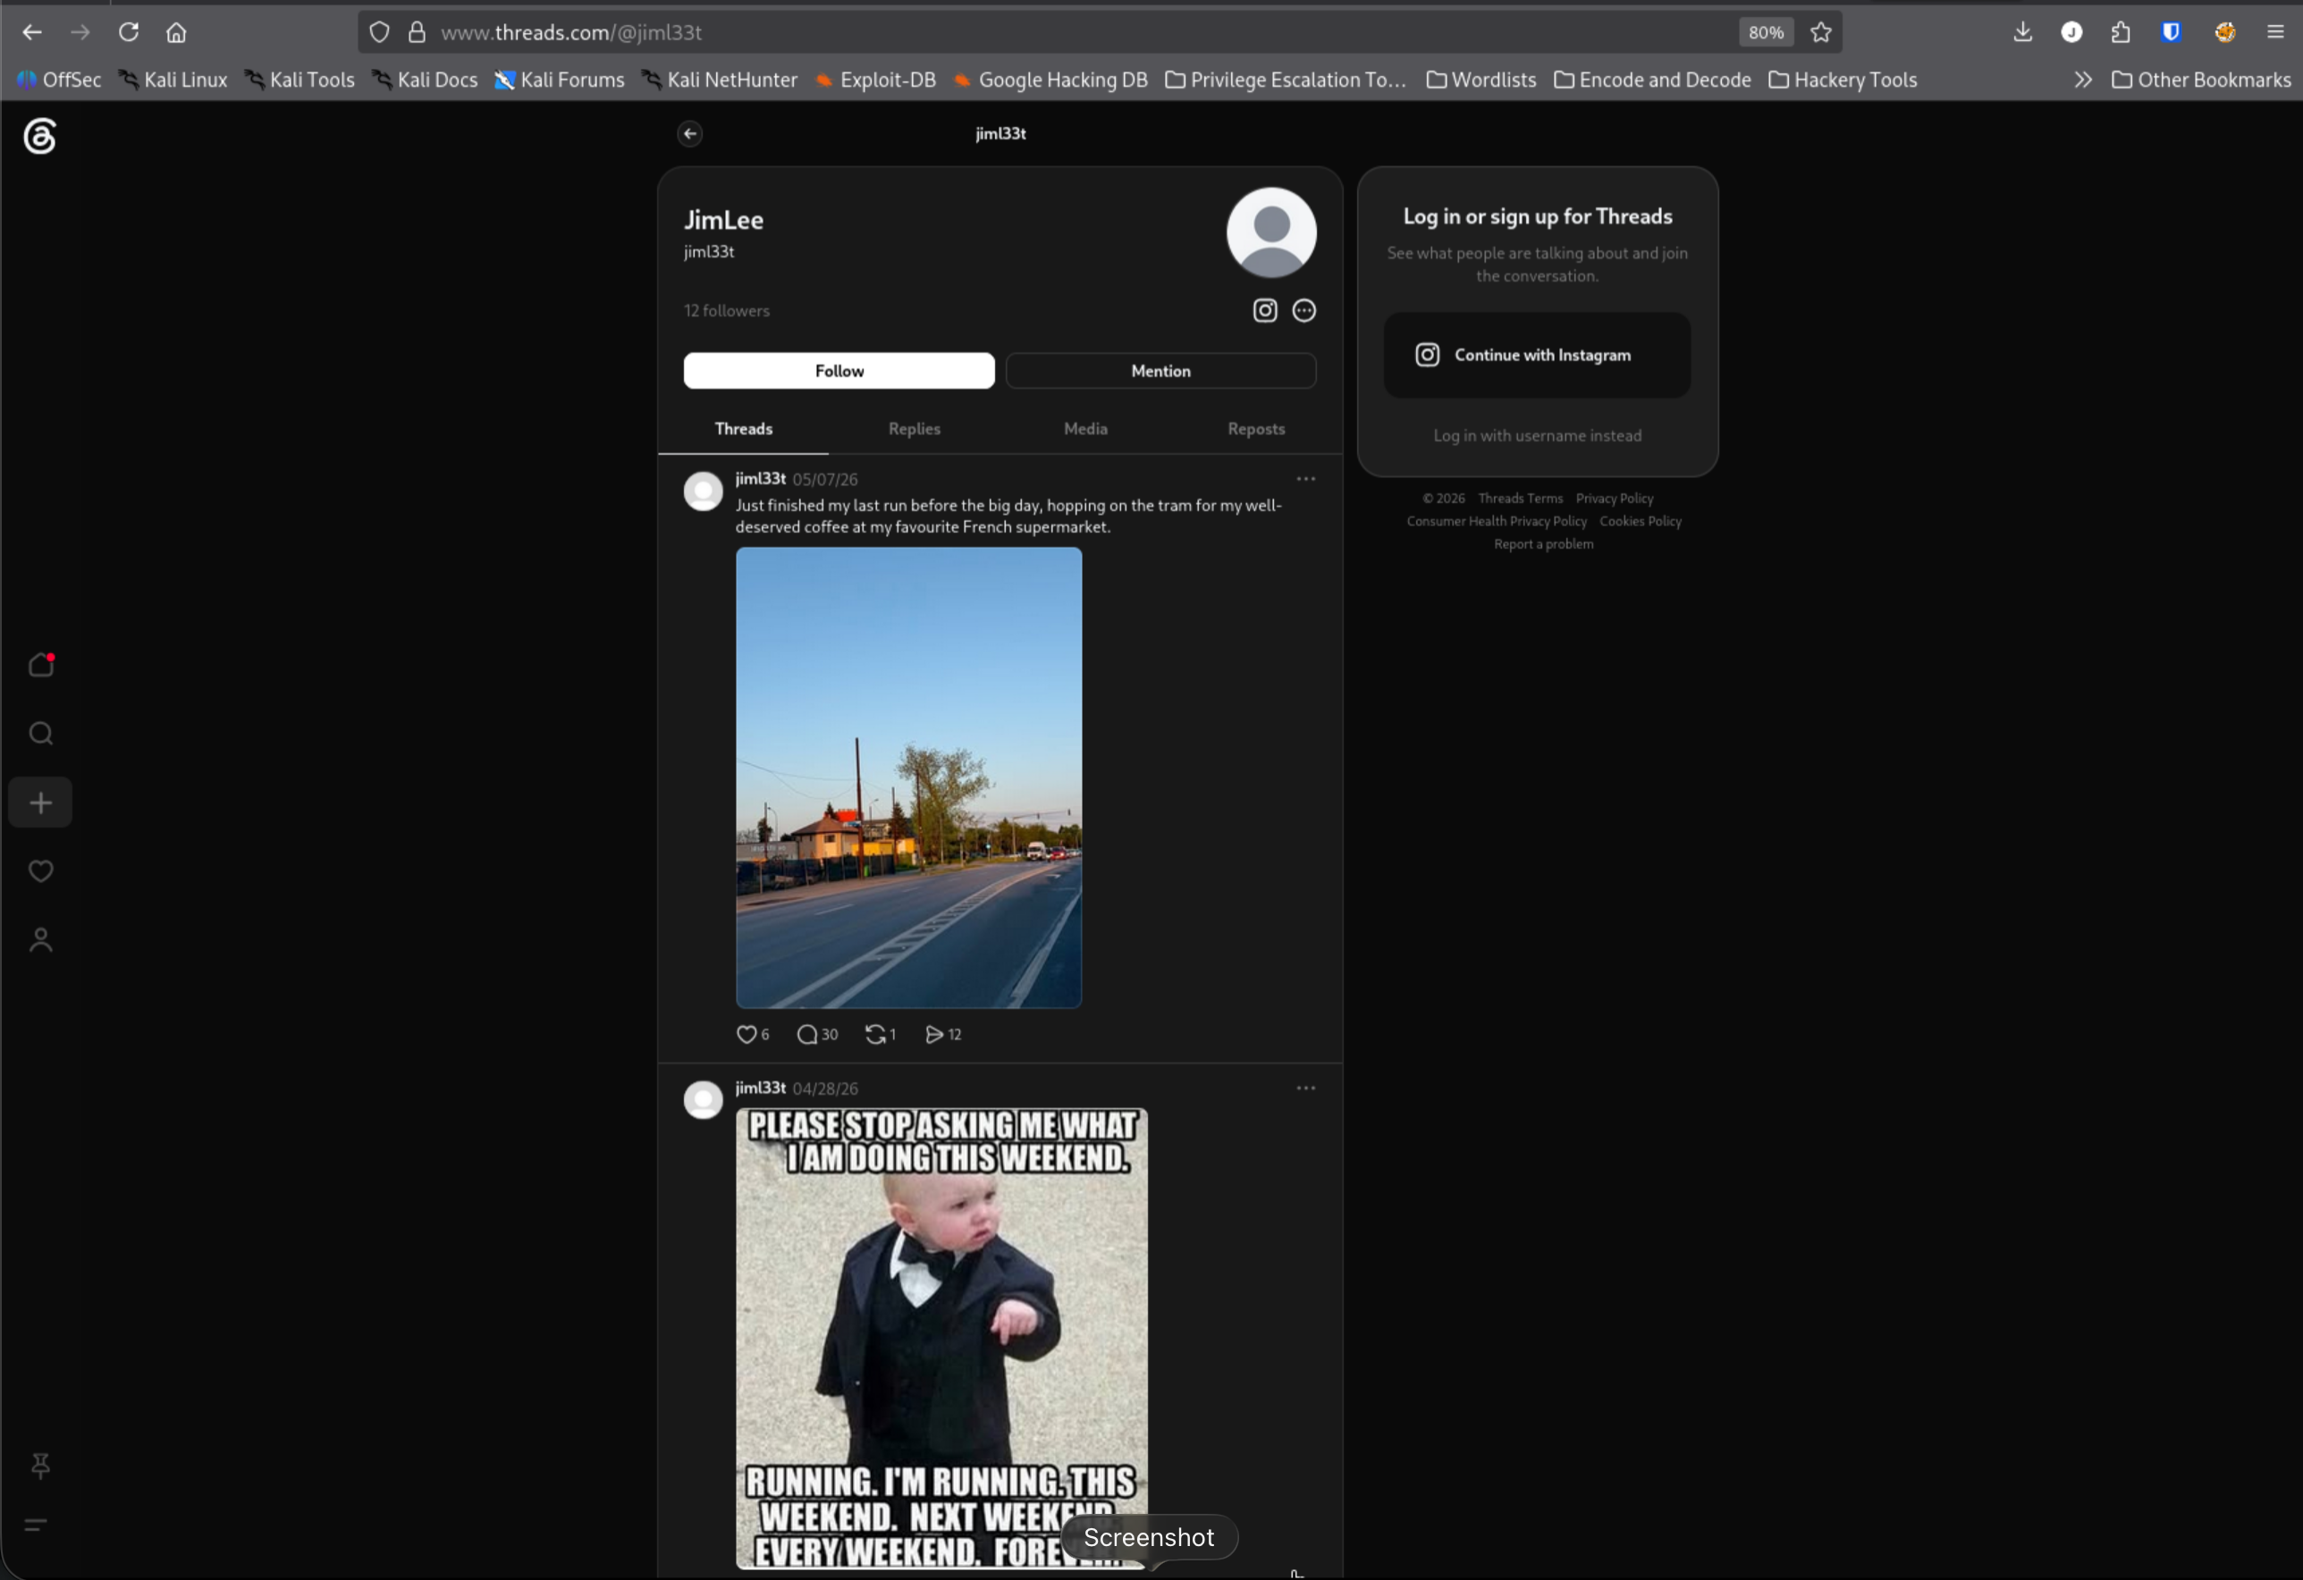Open the extensions puzzle icon
Viewport: 2303px width, 1580px height.
(2120, 33)
